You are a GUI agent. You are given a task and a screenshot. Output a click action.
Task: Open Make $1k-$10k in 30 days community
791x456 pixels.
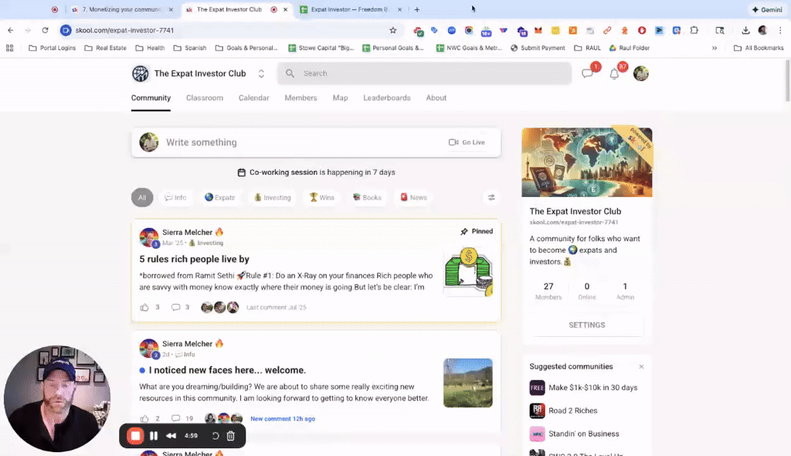[592, 388]
